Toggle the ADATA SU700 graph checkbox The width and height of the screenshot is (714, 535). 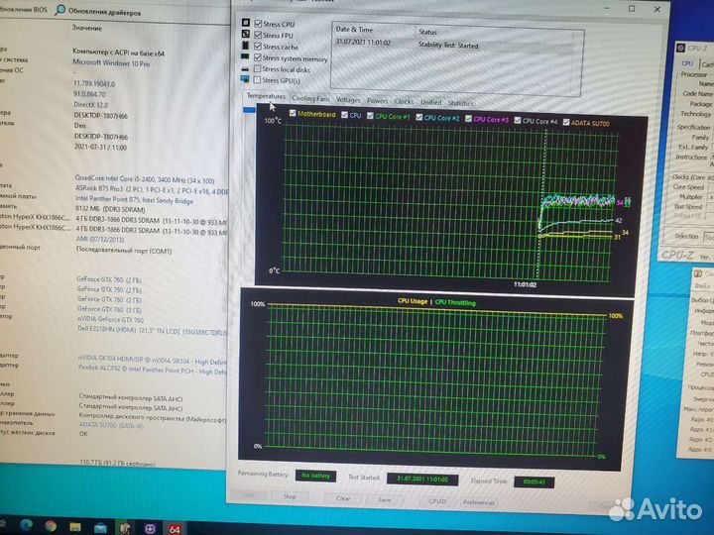pyautogui.click(x=566, y=122)
